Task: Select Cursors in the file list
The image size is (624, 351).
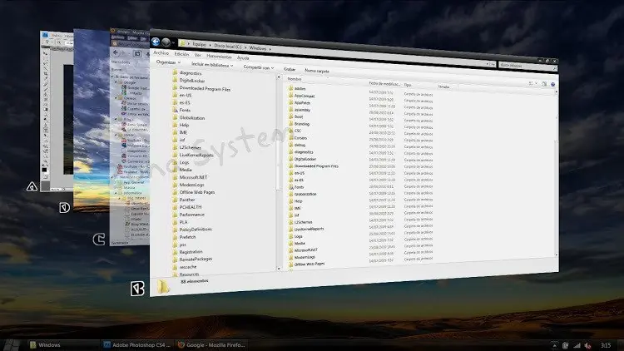Action: 300,138
